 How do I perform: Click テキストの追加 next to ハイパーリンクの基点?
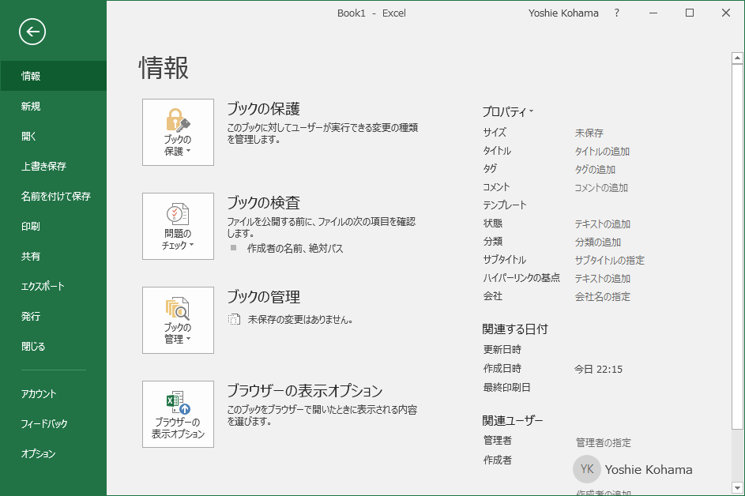pyautogui.click(x=603, y=278)
